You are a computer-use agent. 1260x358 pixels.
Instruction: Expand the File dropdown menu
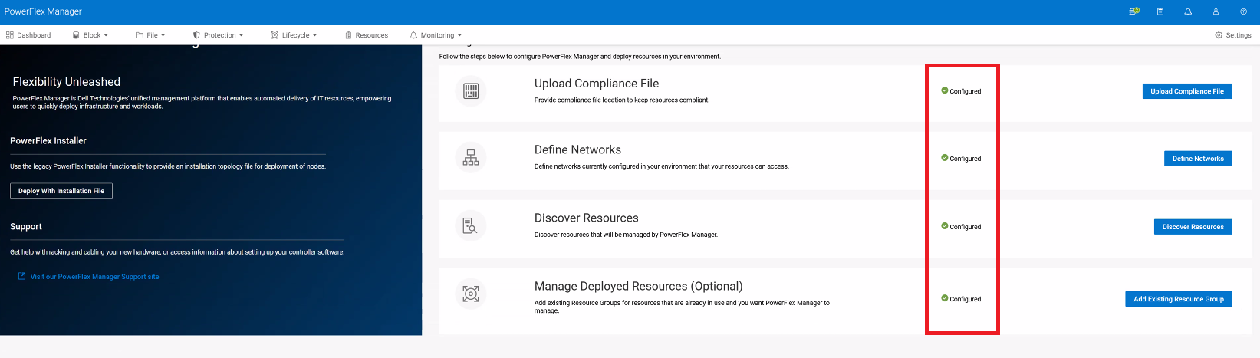pyautogui.click(x=150, y=35)
